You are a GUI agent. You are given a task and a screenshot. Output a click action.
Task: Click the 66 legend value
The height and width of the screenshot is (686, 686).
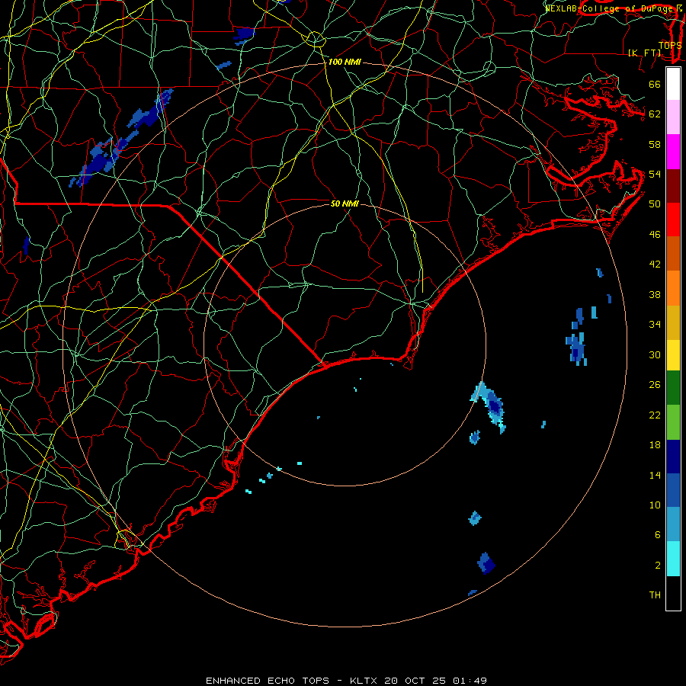click(655, 84)
